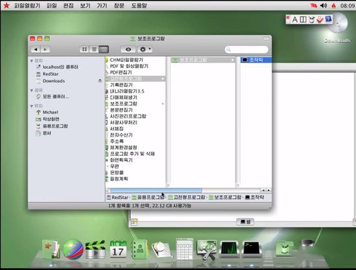
Task: Open the 편집 menu
Action: tap(69, 5)
